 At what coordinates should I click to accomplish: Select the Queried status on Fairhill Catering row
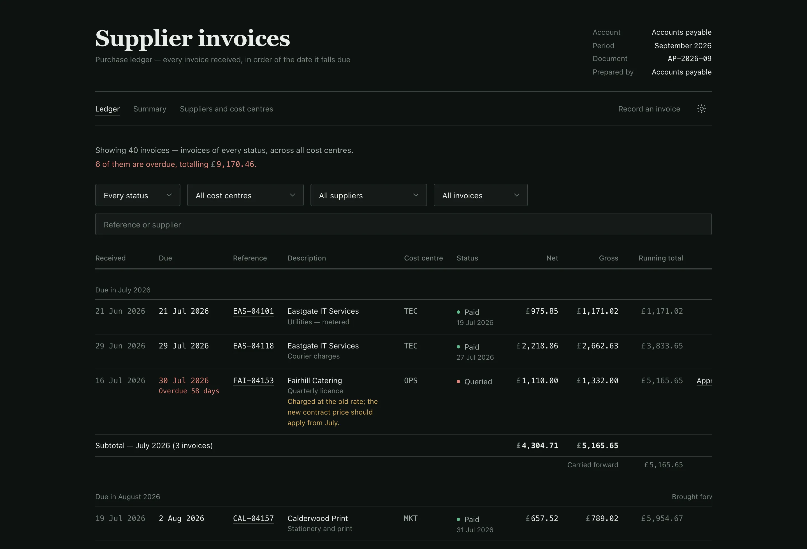(x=474, y=382)
